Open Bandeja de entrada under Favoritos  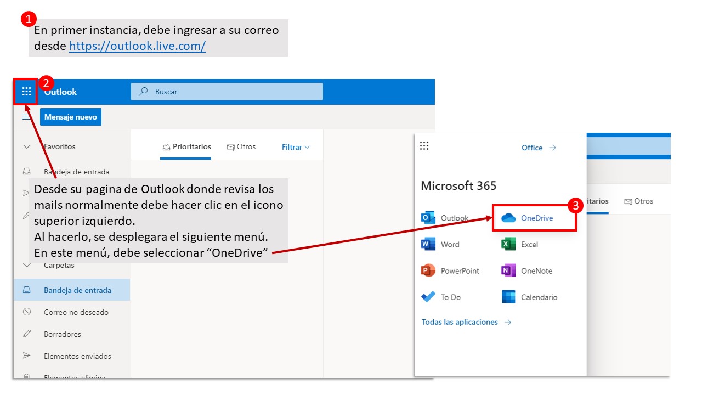coord(76,172)
